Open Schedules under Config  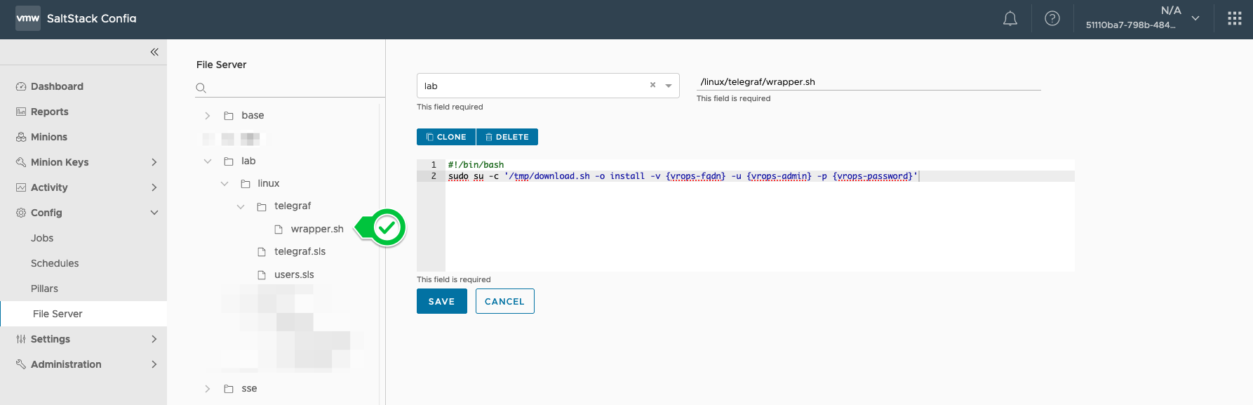(55, 263)
